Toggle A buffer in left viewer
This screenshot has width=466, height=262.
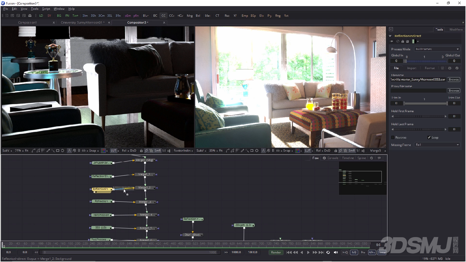point(69,151)
